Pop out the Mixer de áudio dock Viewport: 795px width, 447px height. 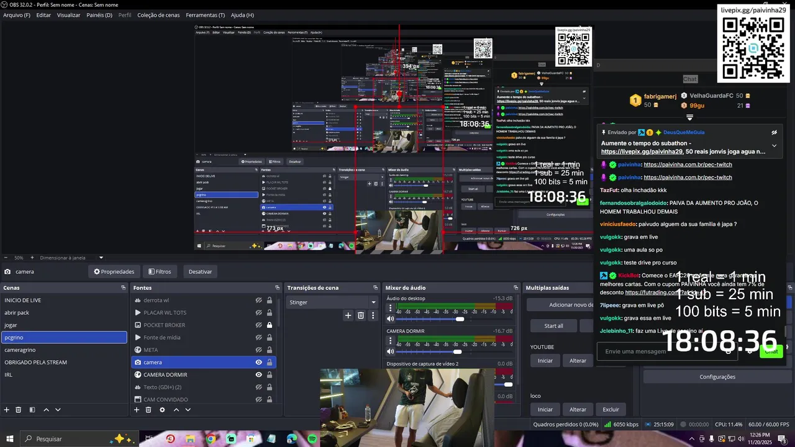(x=516, y=287)
